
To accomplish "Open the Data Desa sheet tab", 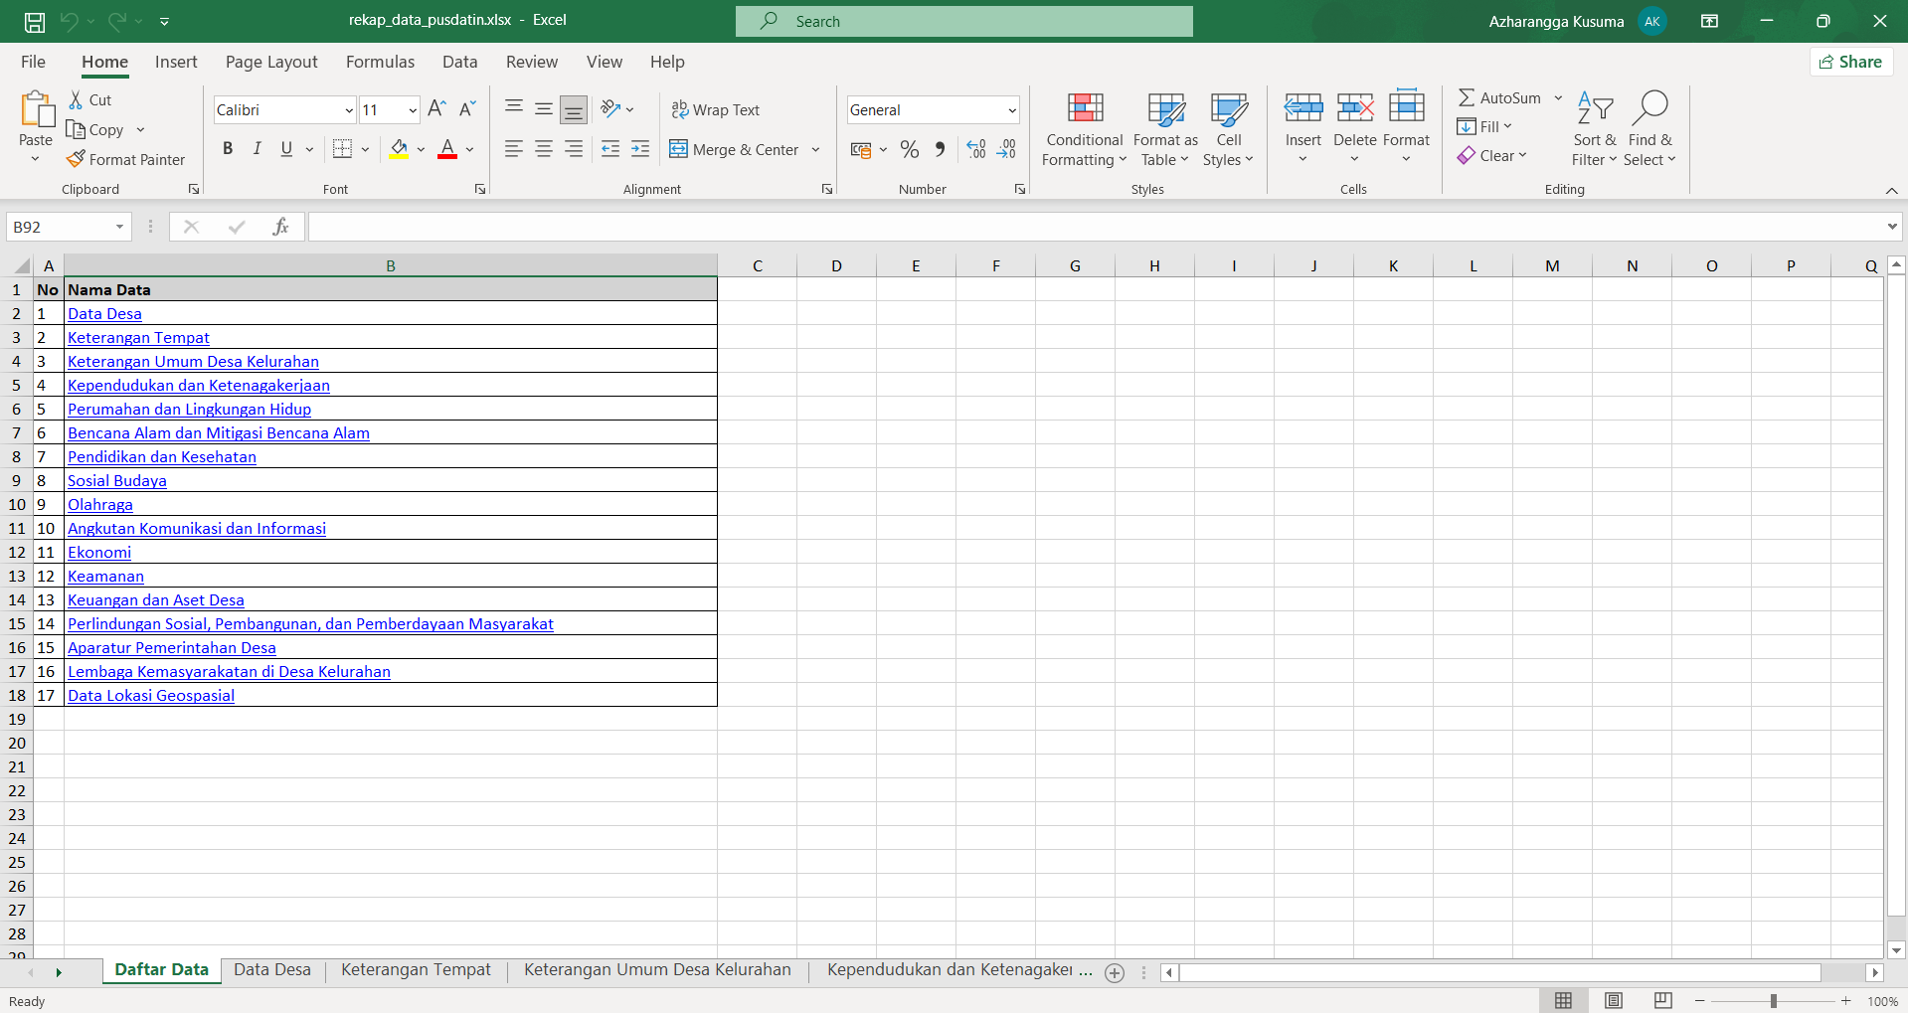I will click(272, 970).
